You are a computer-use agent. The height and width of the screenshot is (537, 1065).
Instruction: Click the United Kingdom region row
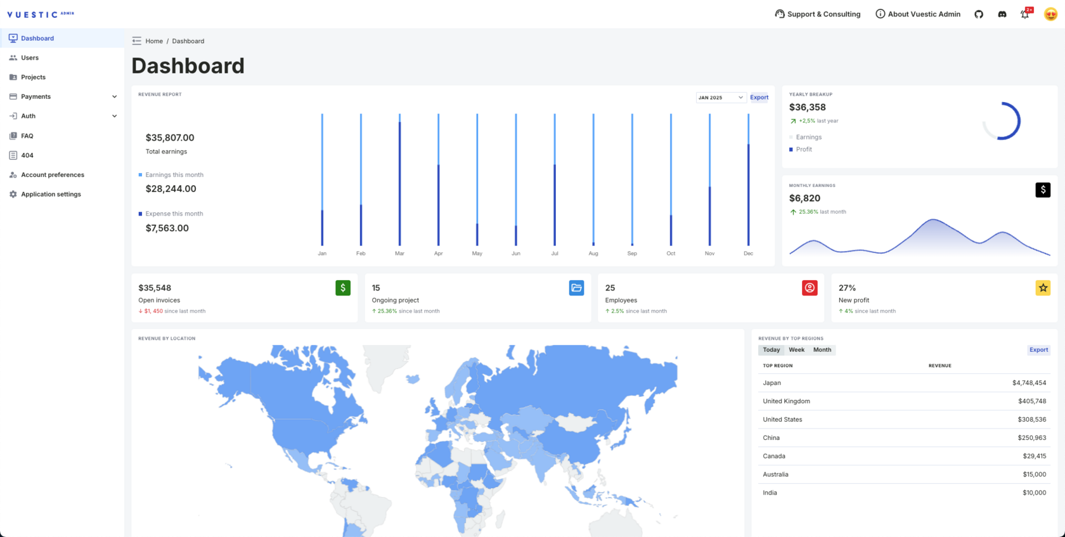point(905,401)
